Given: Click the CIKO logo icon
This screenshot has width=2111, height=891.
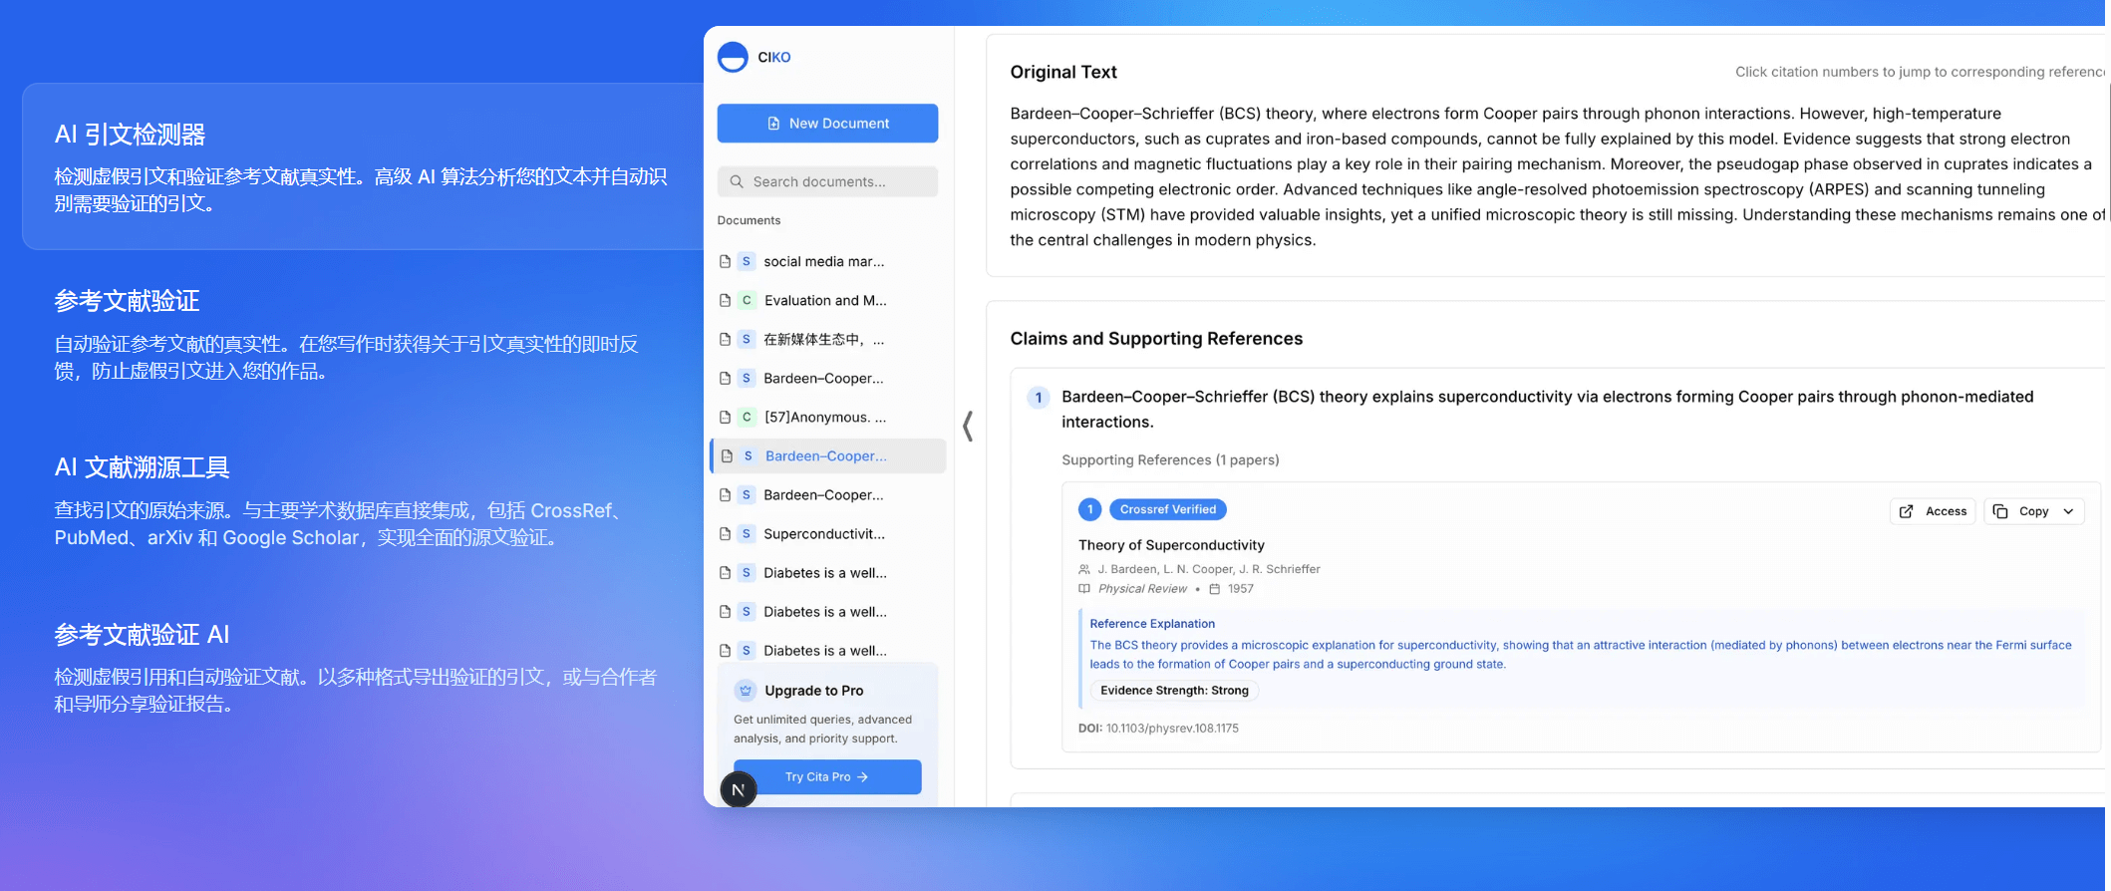Looking at the screenshot, I should click(733, 57).
